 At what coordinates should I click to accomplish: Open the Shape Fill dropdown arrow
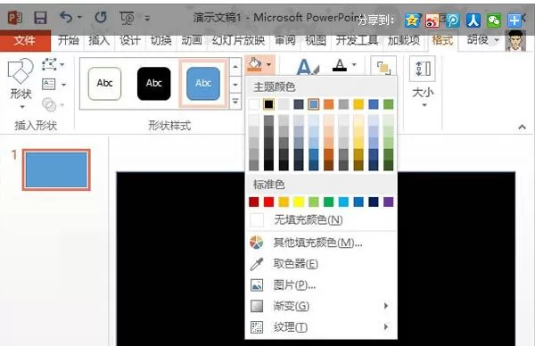(x=269, y=64)
